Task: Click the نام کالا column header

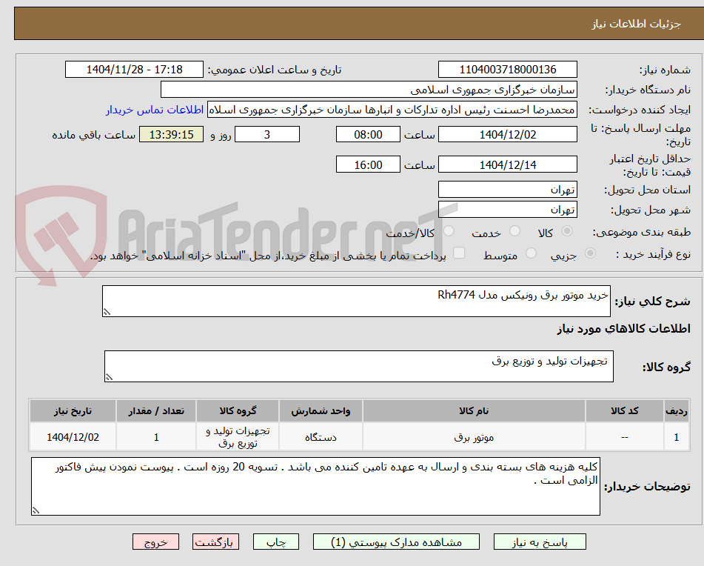Action: (x=474, y=411)
